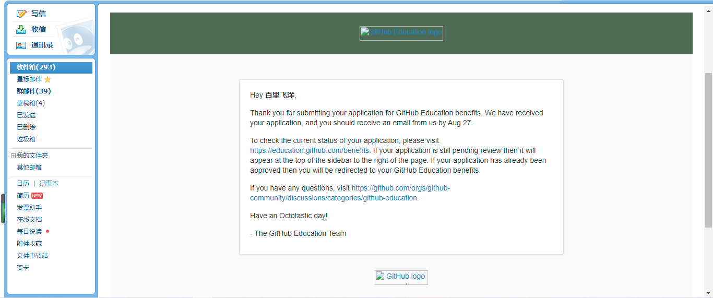Click the page vertical scrollbar thumb
Image resolution: width=713 pixels, height=298 pixels.
point(708,150)
